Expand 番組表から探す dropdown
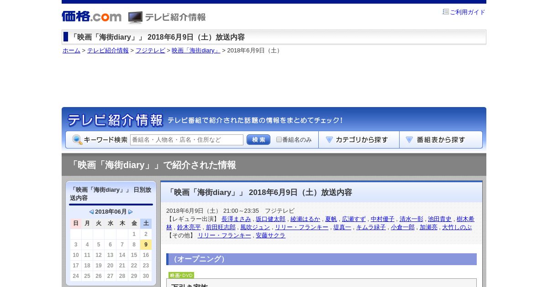The width and height of the screenshot is (548, 287). coord(441,140)
